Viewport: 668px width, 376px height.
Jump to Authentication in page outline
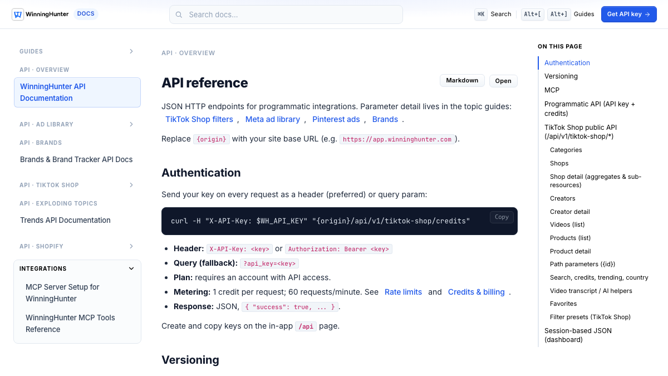click(x=567, y=63)
